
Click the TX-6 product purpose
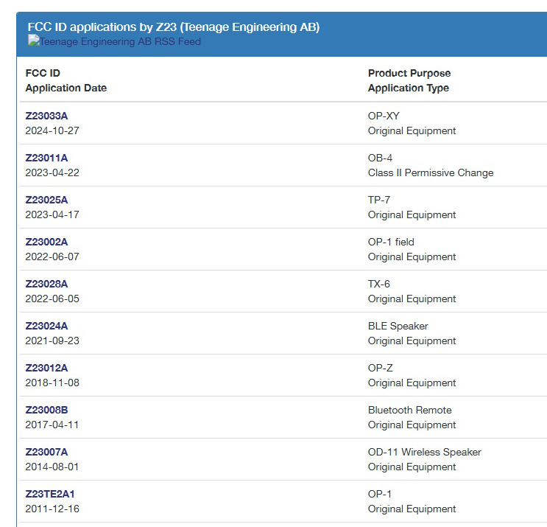click(379, 284)
